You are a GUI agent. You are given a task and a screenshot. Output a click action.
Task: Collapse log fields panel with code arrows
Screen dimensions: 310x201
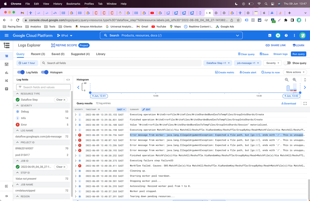tap(68, 80)
